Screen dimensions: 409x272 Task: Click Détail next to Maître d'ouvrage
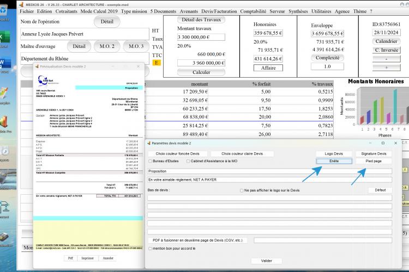[x=79, y=46]
